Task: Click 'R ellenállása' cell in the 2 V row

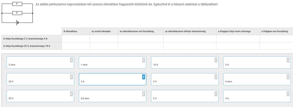Action: (x=76, y=39)
